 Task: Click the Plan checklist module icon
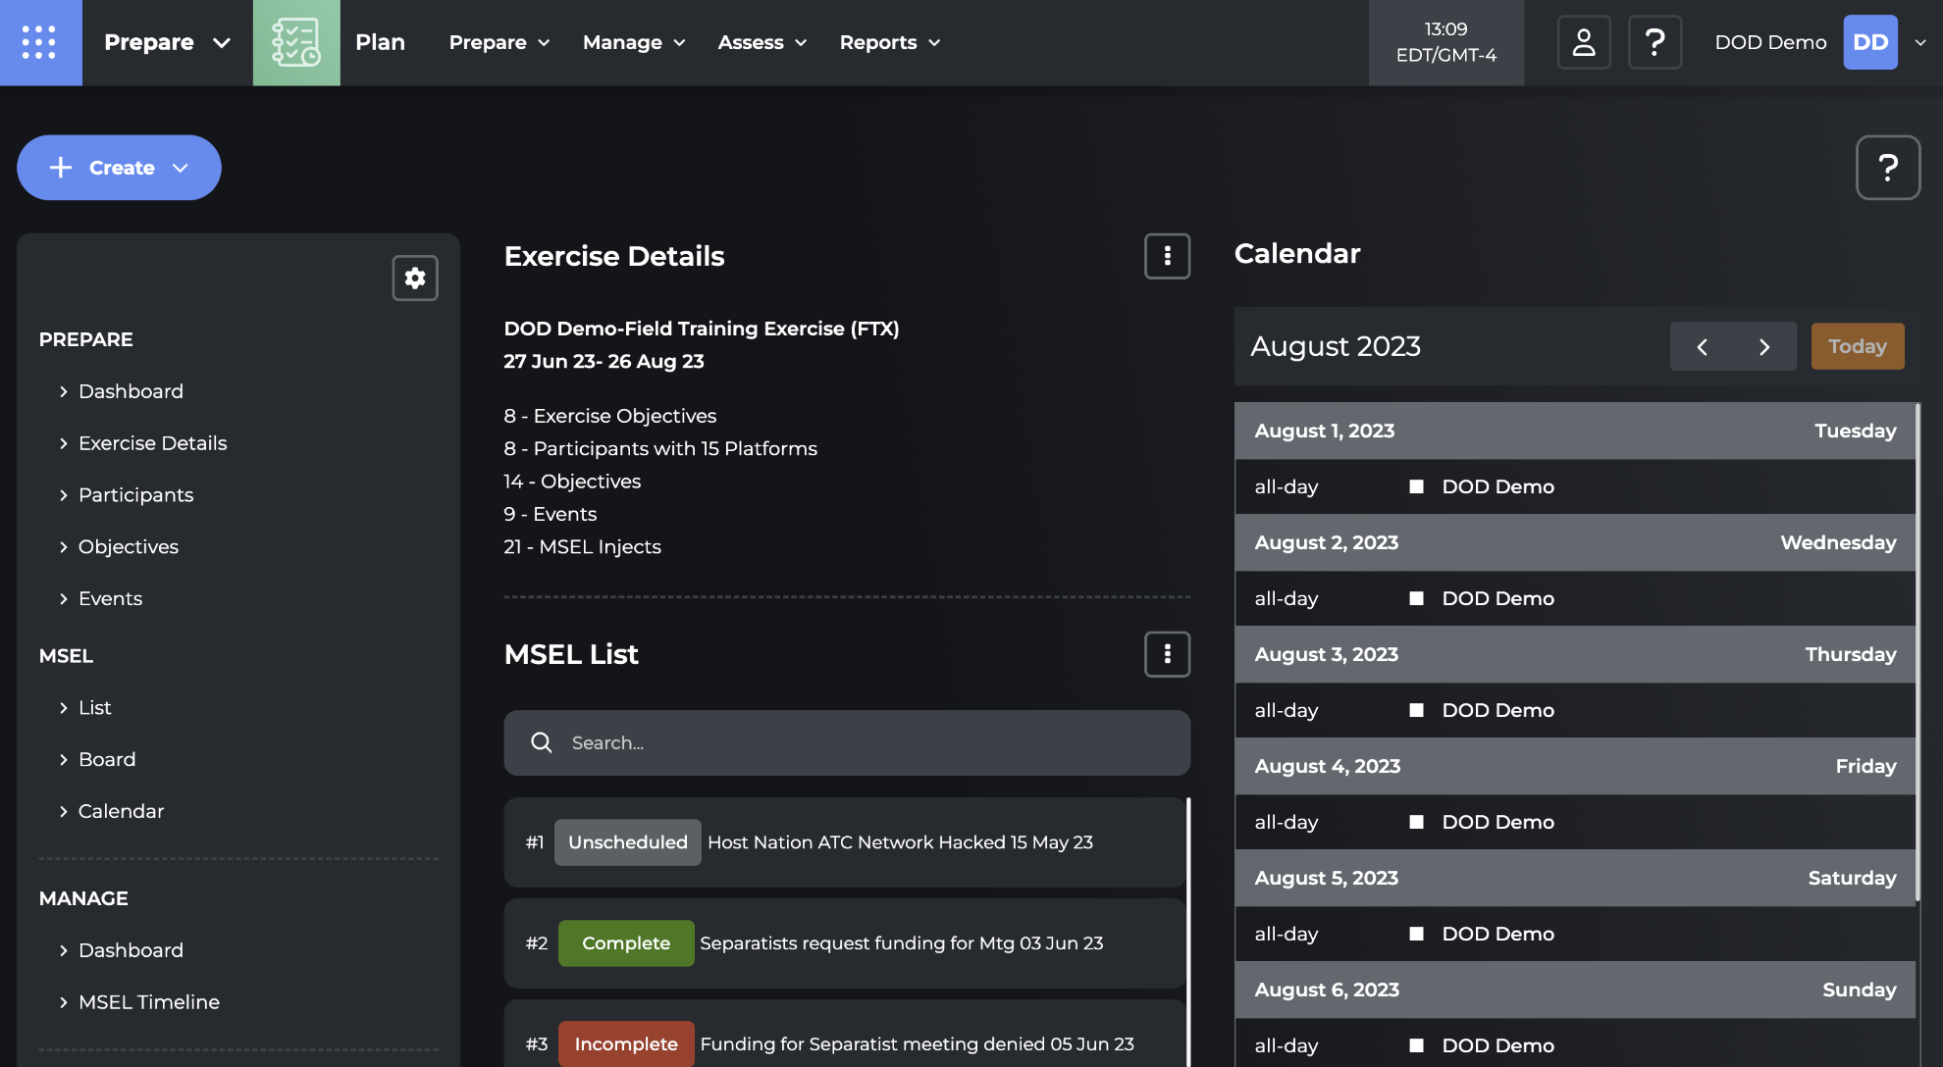click(x=296, y=42)
